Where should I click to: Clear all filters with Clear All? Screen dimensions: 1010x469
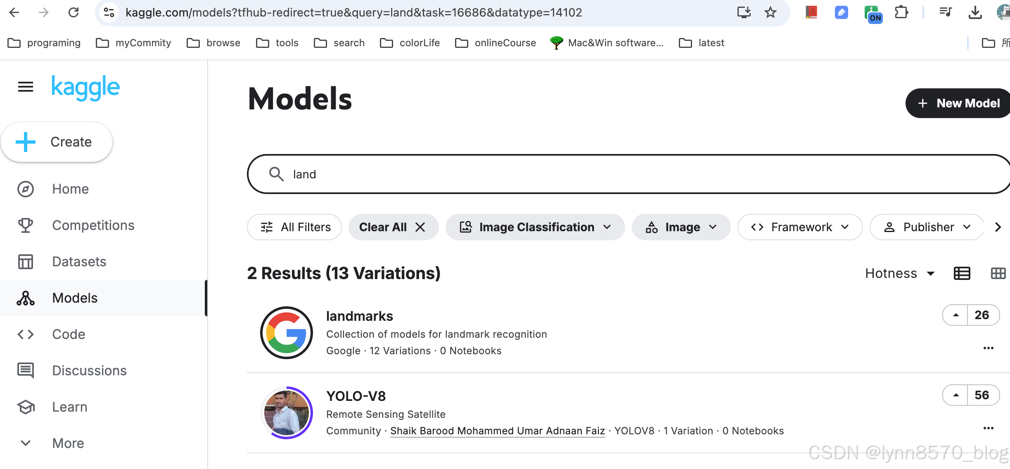click(393, 227)
